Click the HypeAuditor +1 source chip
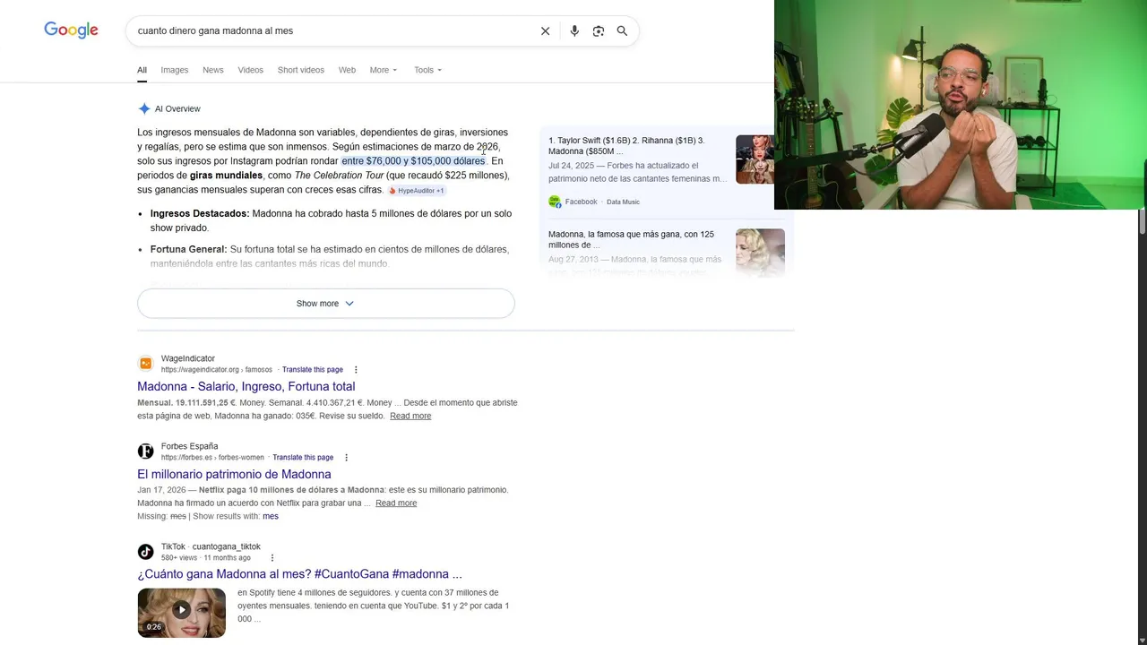Screen dimensions: 1147x645 (417, 191)
